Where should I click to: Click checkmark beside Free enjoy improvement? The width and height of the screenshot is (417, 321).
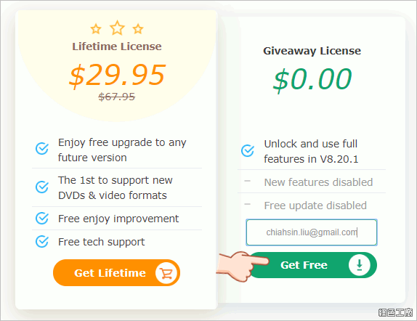coord(42,219)
